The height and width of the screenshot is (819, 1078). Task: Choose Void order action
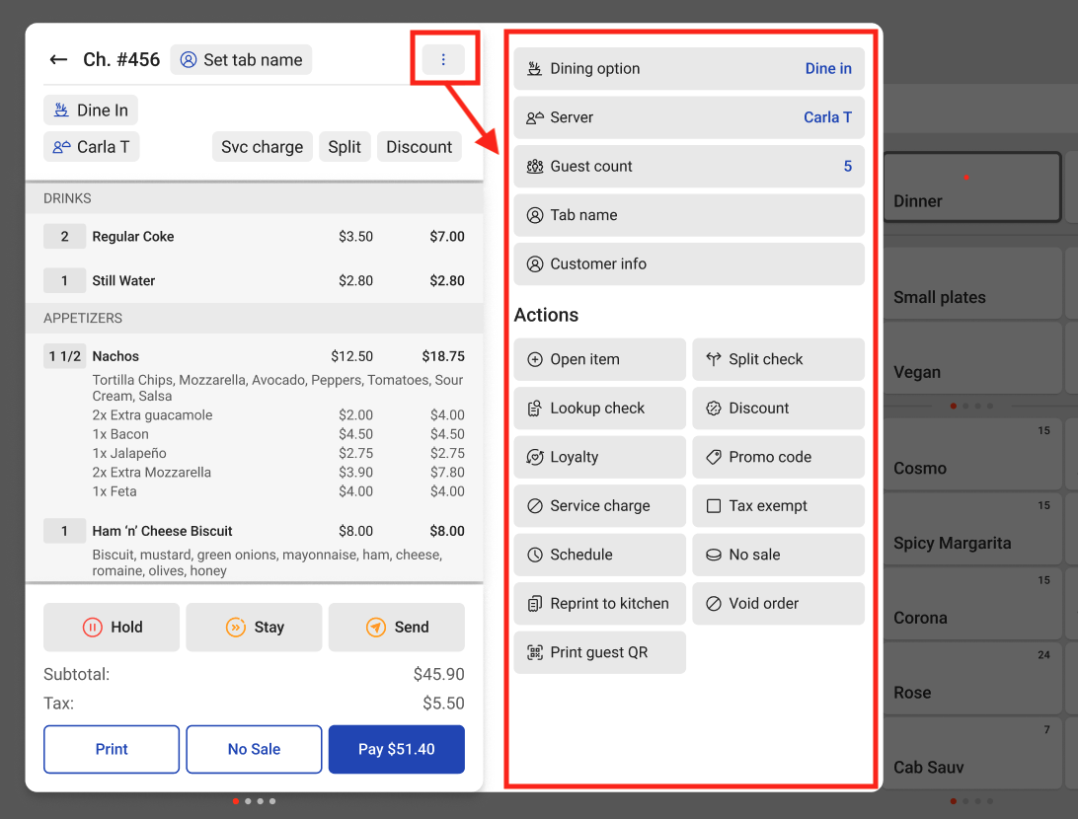(778, 604)
